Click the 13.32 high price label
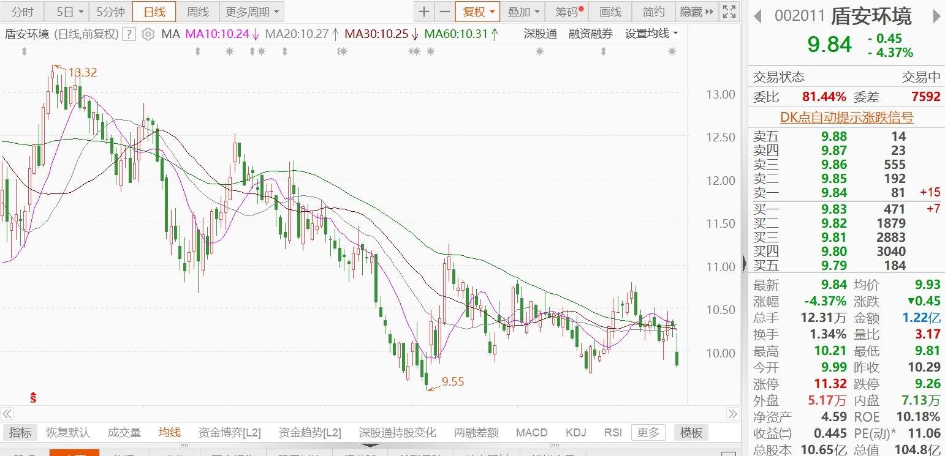Screen dimensions: 945x456 tap(83, 73)
